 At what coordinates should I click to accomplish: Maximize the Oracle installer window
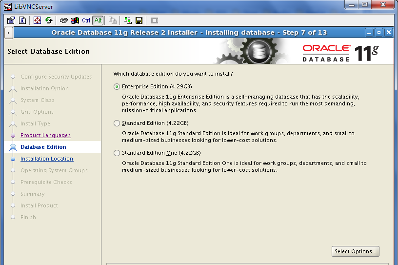(378, 33)
